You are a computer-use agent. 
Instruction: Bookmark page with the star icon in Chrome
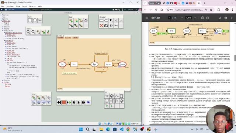211,10
